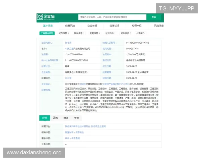This screenshot has height=161, width=201.
Task: Select registration authority 雄安新区公共服务局
Action: [x=135, y=60]
